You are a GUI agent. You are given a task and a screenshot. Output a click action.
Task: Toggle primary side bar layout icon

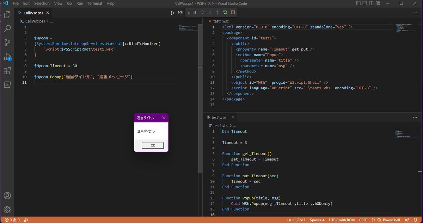(x=358, y=3)
